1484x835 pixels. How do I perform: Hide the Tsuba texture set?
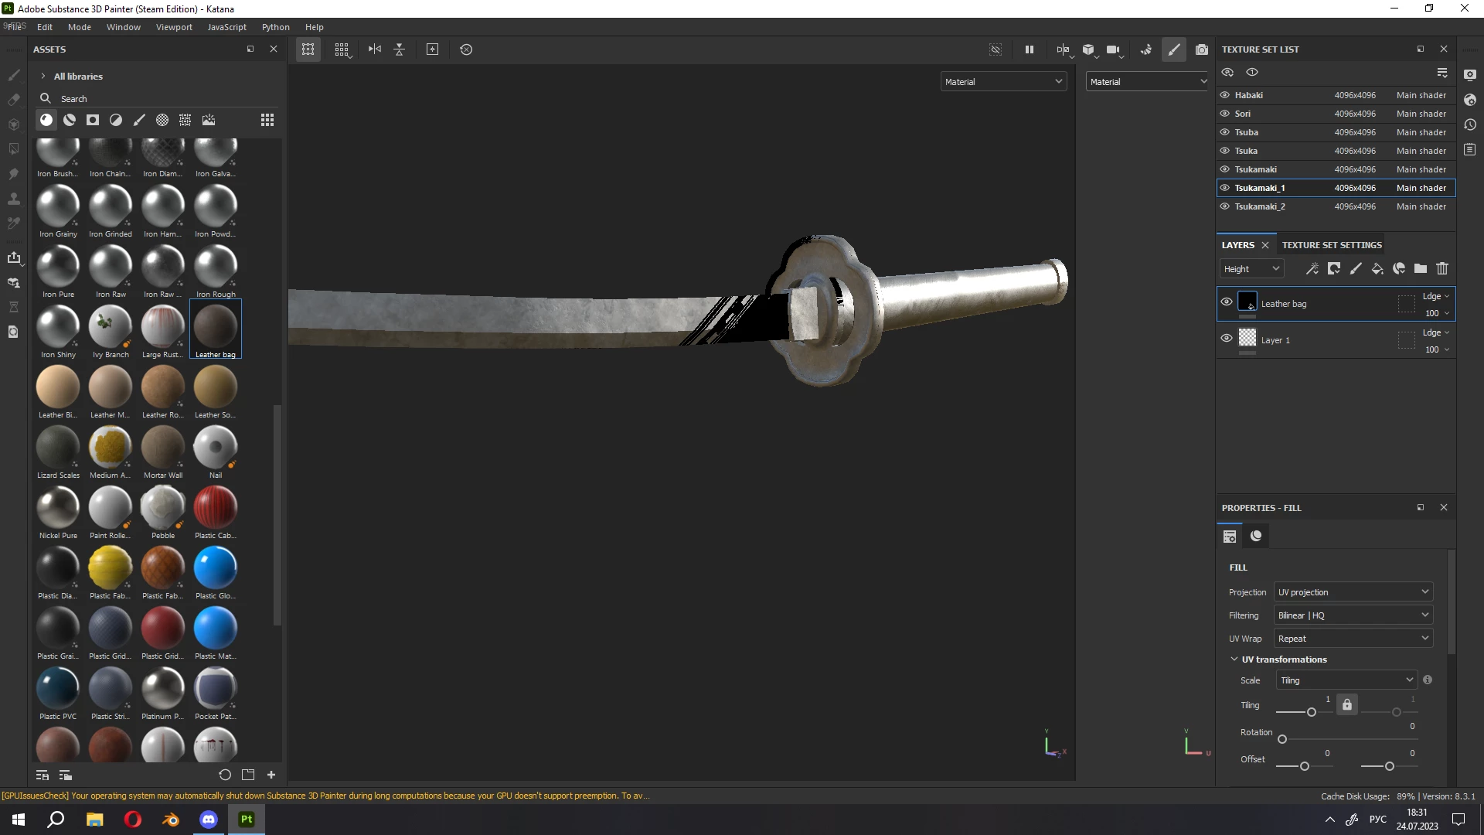pos(1225,132)
